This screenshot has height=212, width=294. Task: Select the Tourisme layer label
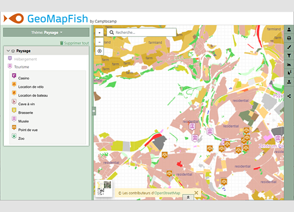[22, 67]
